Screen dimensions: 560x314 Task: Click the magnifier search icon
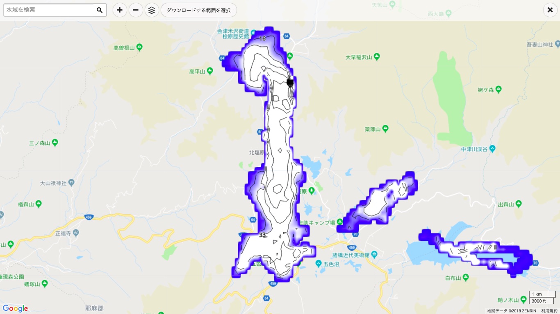click(100, 10)
